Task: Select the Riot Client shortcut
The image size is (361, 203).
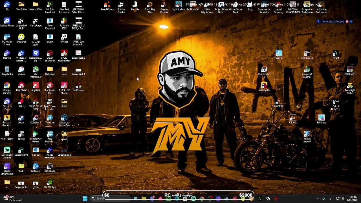Action: pos(21,87)
